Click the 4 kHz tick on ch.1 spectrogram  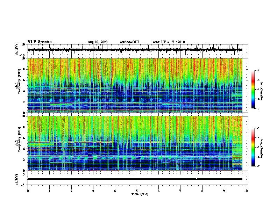coord(24,91)
